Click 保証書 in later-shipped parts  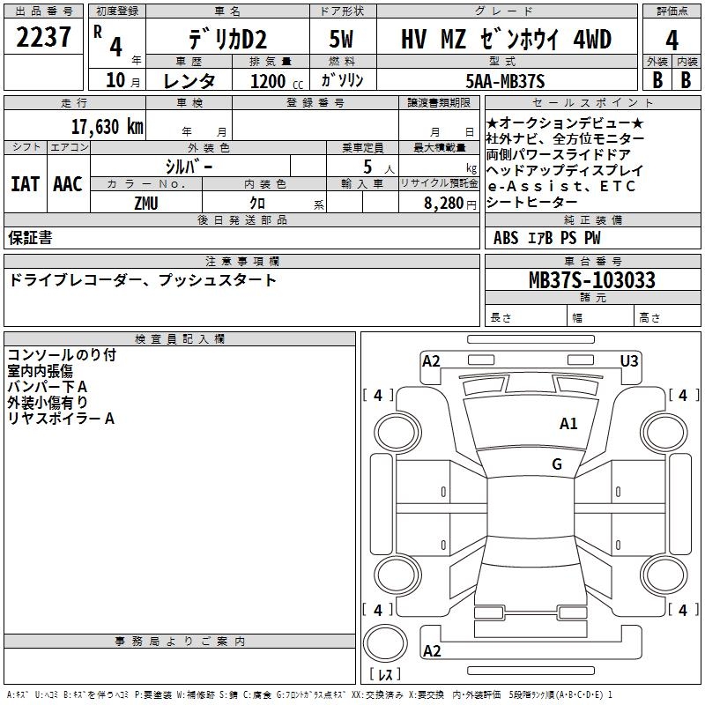click(x=30, y=238)
